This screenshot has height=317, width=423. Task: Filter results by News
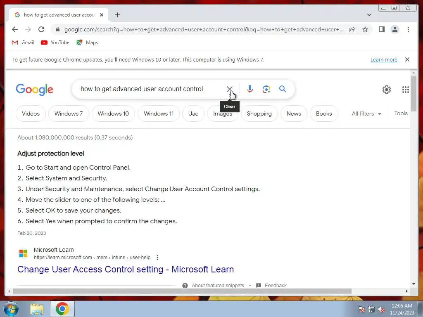pyautogui.click(x=294, y=114)
